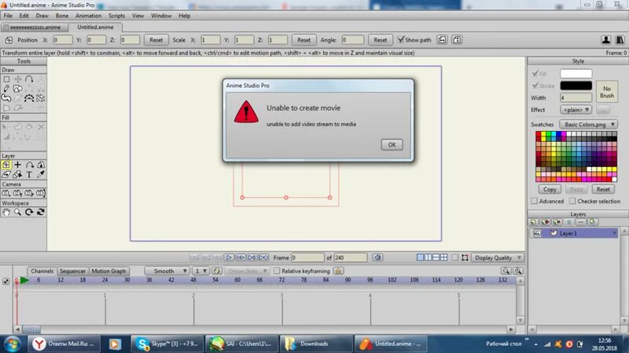Open the Animation menu
Viewport: 629px width, 353px height.
coord(88,16)
